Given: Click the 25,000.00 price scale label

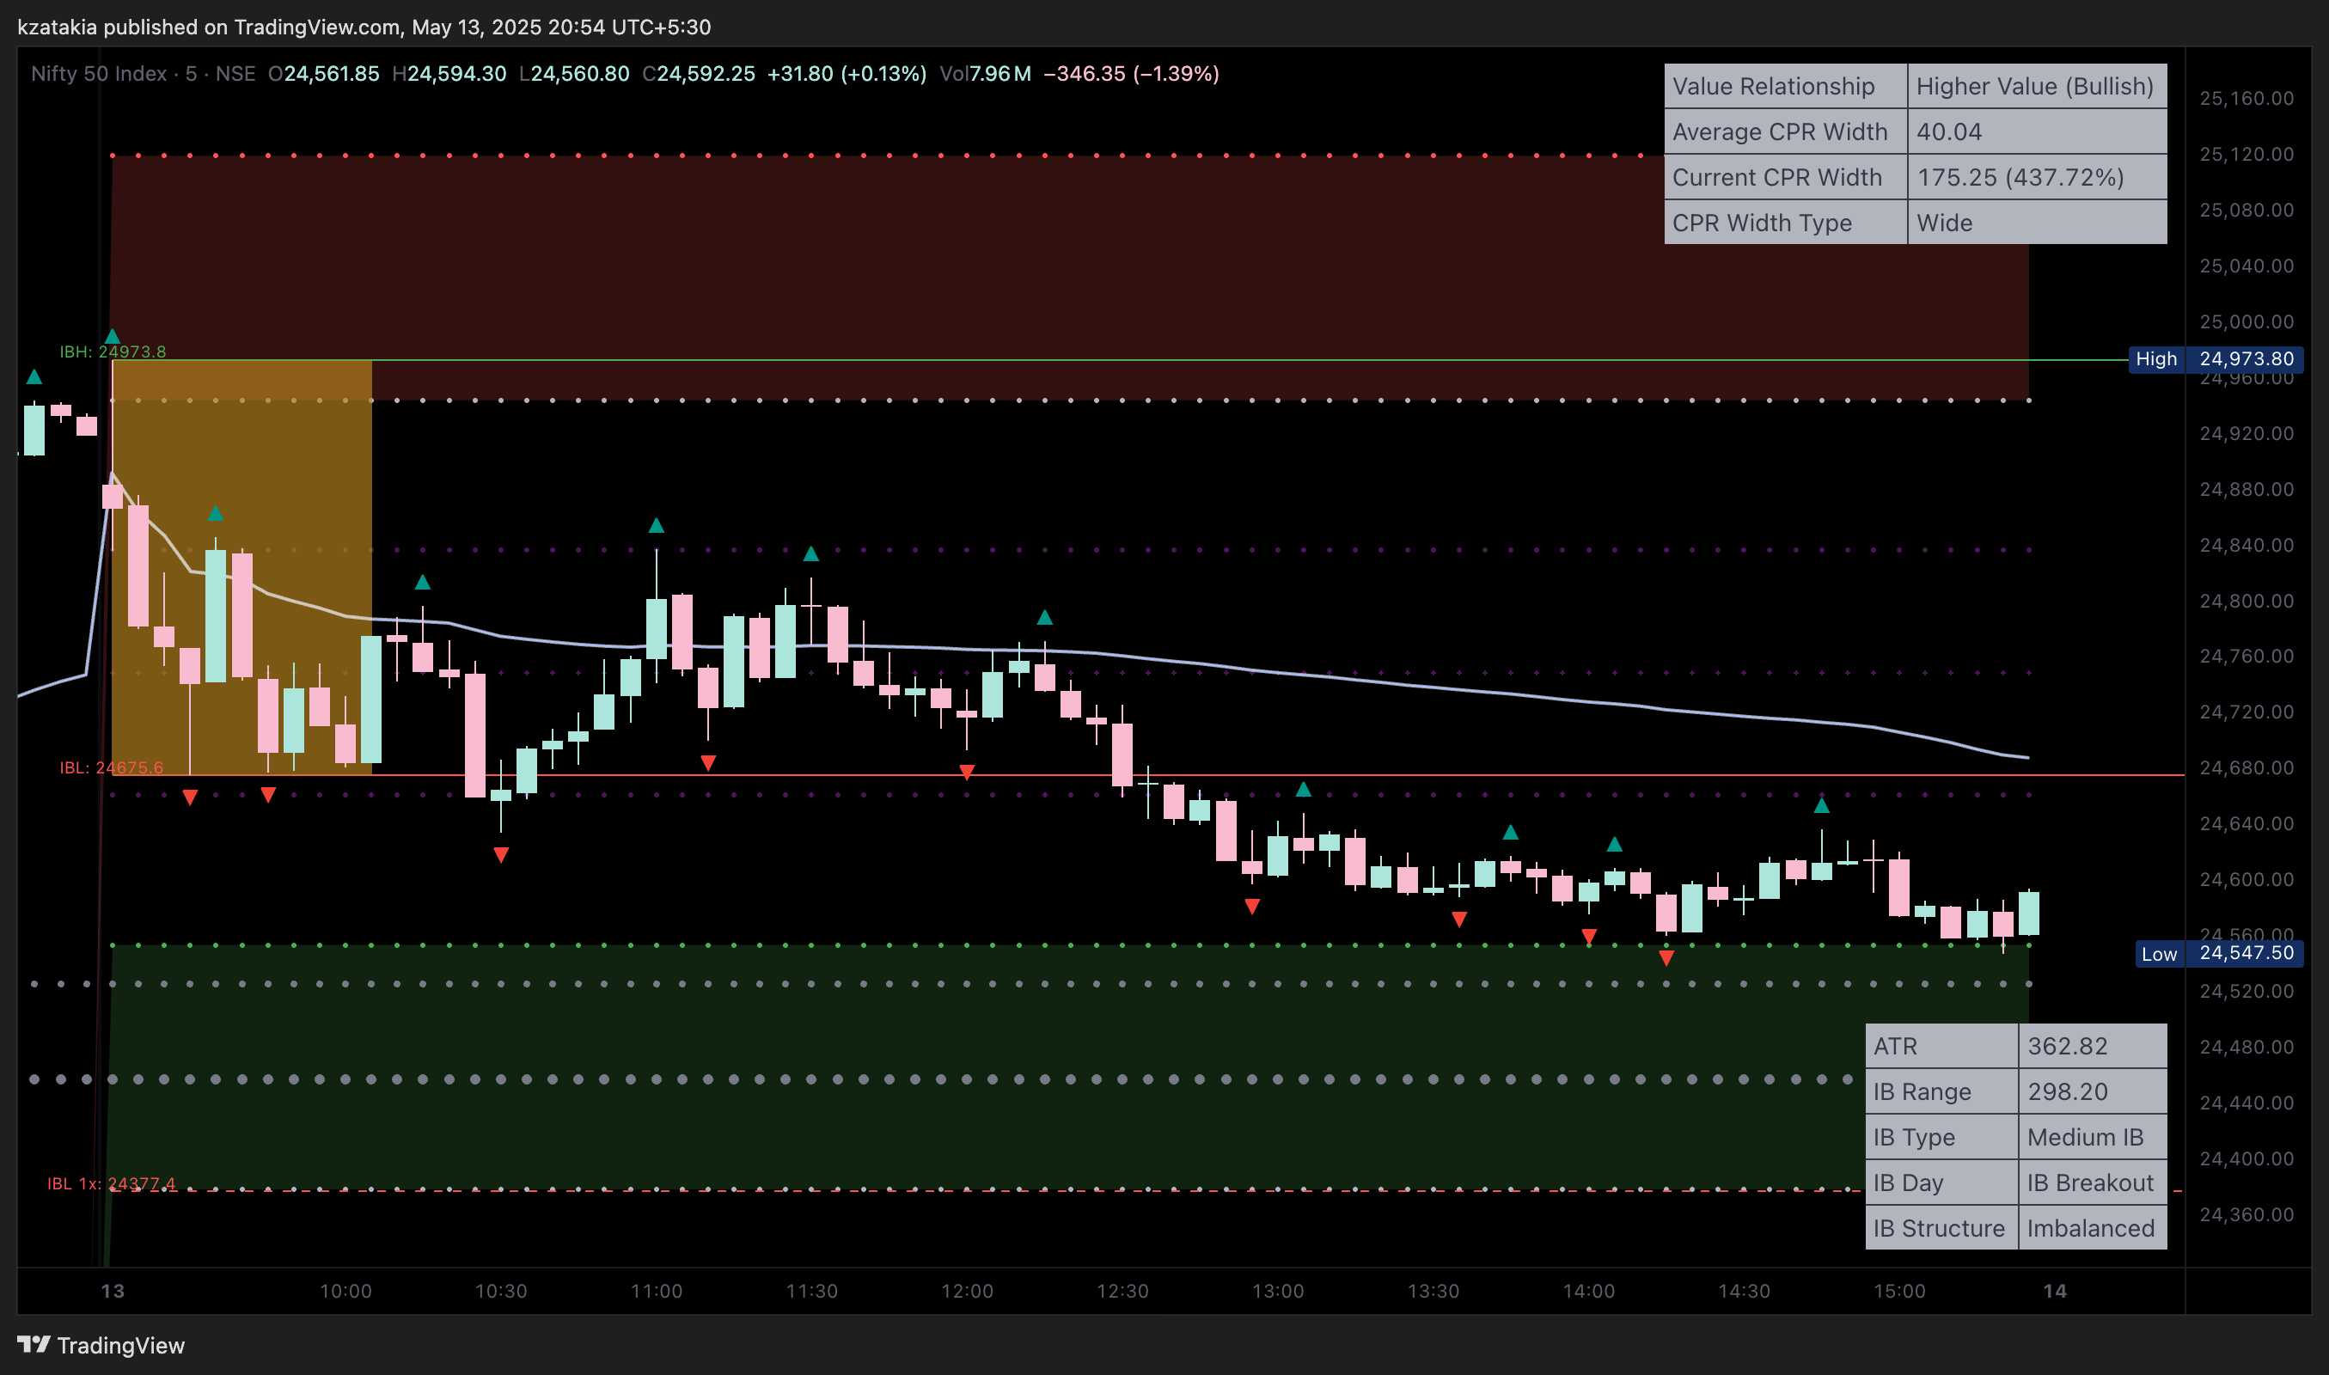Looking at the screenshot, I should pos(2246,321).
